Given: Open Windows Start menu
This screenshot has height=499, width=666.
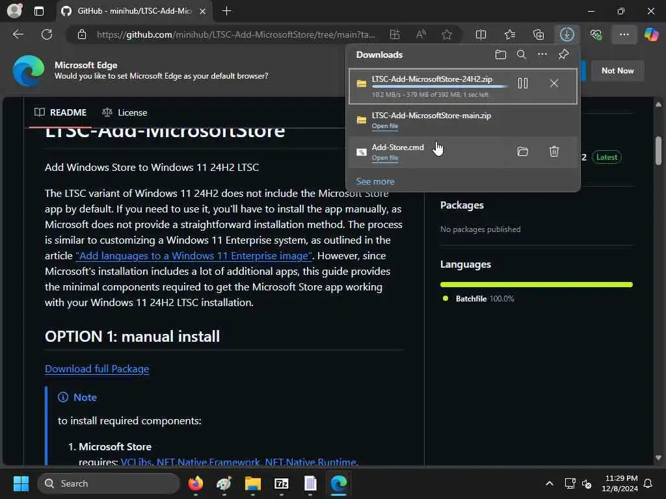Looking at the screenshot, I should [21, 483].
